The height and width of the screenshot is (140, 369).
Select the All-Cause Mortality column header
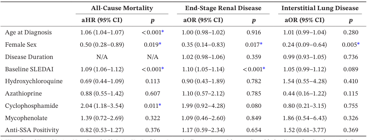click(x=122, y=8)
